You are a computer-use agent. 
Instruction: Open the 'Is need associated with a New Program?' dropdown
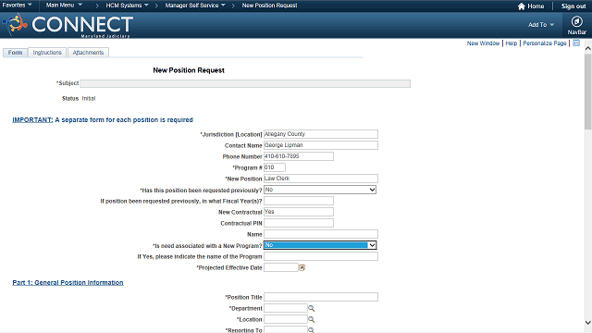[x=320, y=245]
